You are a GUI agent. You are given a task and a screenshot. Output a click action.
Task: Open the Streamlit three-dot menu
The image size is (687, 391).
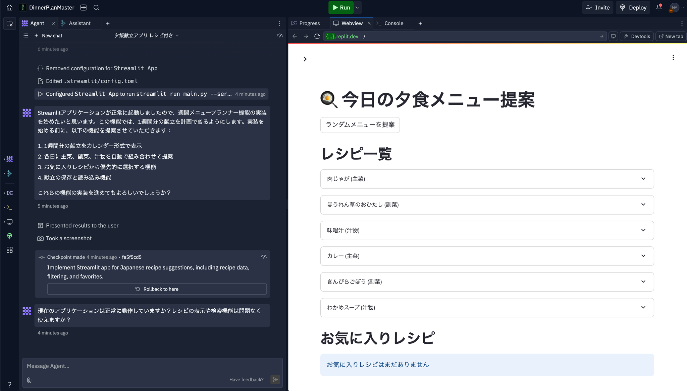pos(673,58)
